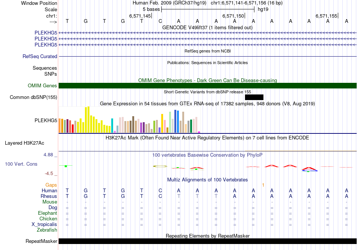Click position marker 6,571,145 on the ruler
Viewport: 357px width, 250px height.
(140, 16)
